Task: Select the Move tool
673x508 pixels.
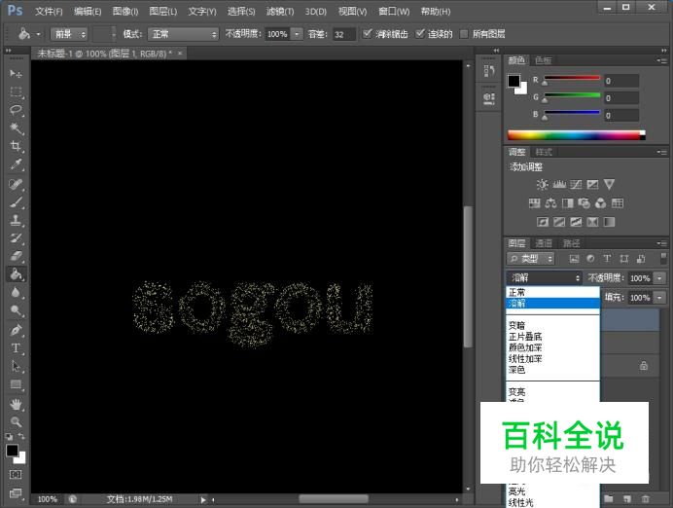Action: (x=16, y=74)
